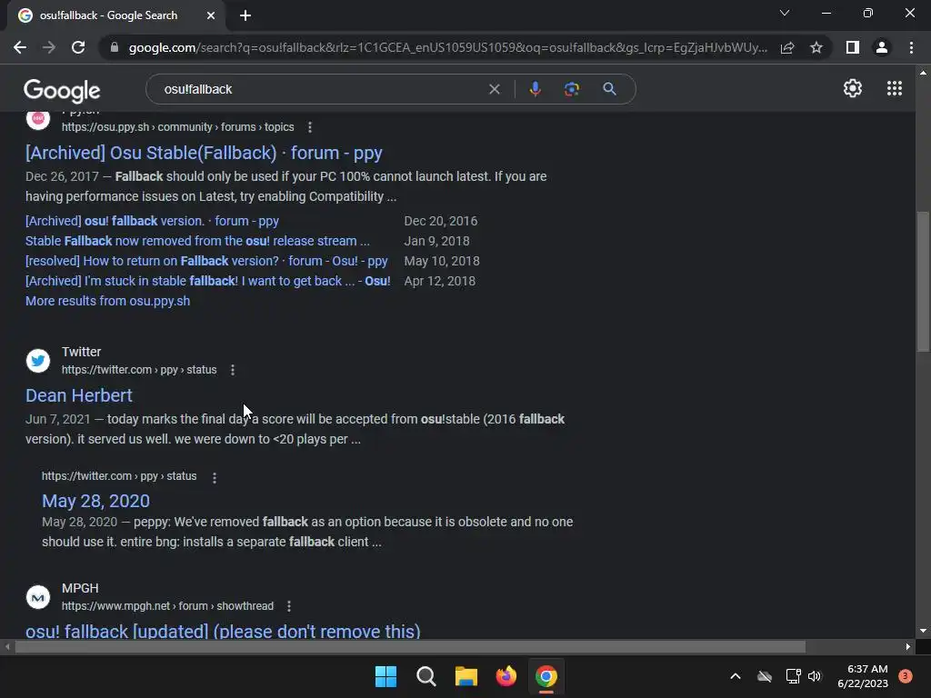Viewport: 931px width, 698px height.
Task: Open "How to return on Fallback version?" link
Action: click(x=206, y=261)
